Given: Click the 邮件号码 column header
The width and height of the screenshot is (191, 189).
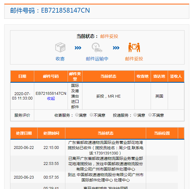Looking at the screenshot, I should [x=51, y=76].
